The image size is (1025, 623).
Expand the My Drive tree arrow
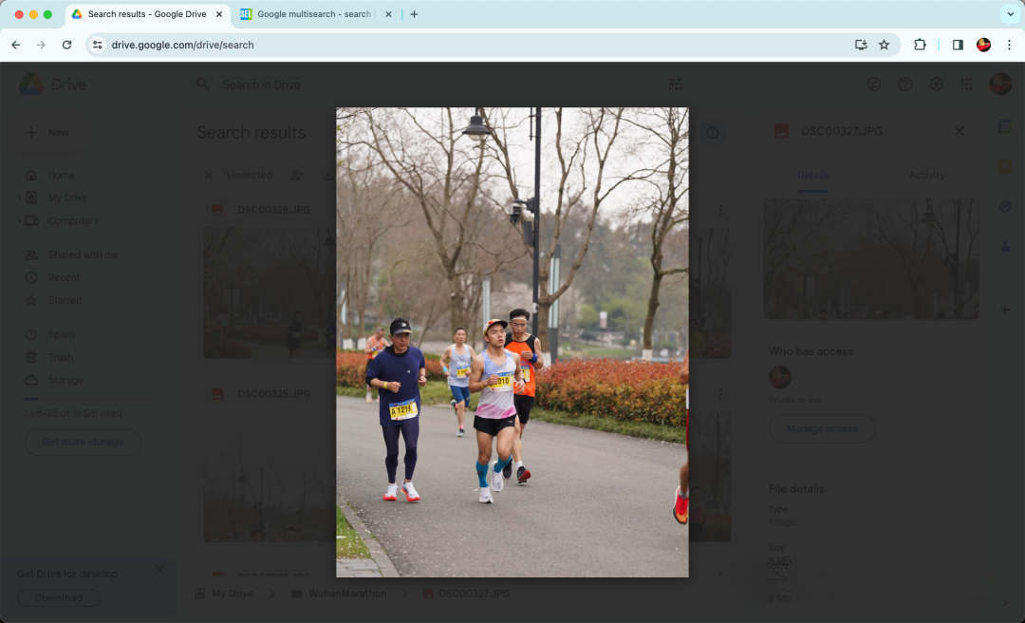pyautogui.click(x=20, y=198)
